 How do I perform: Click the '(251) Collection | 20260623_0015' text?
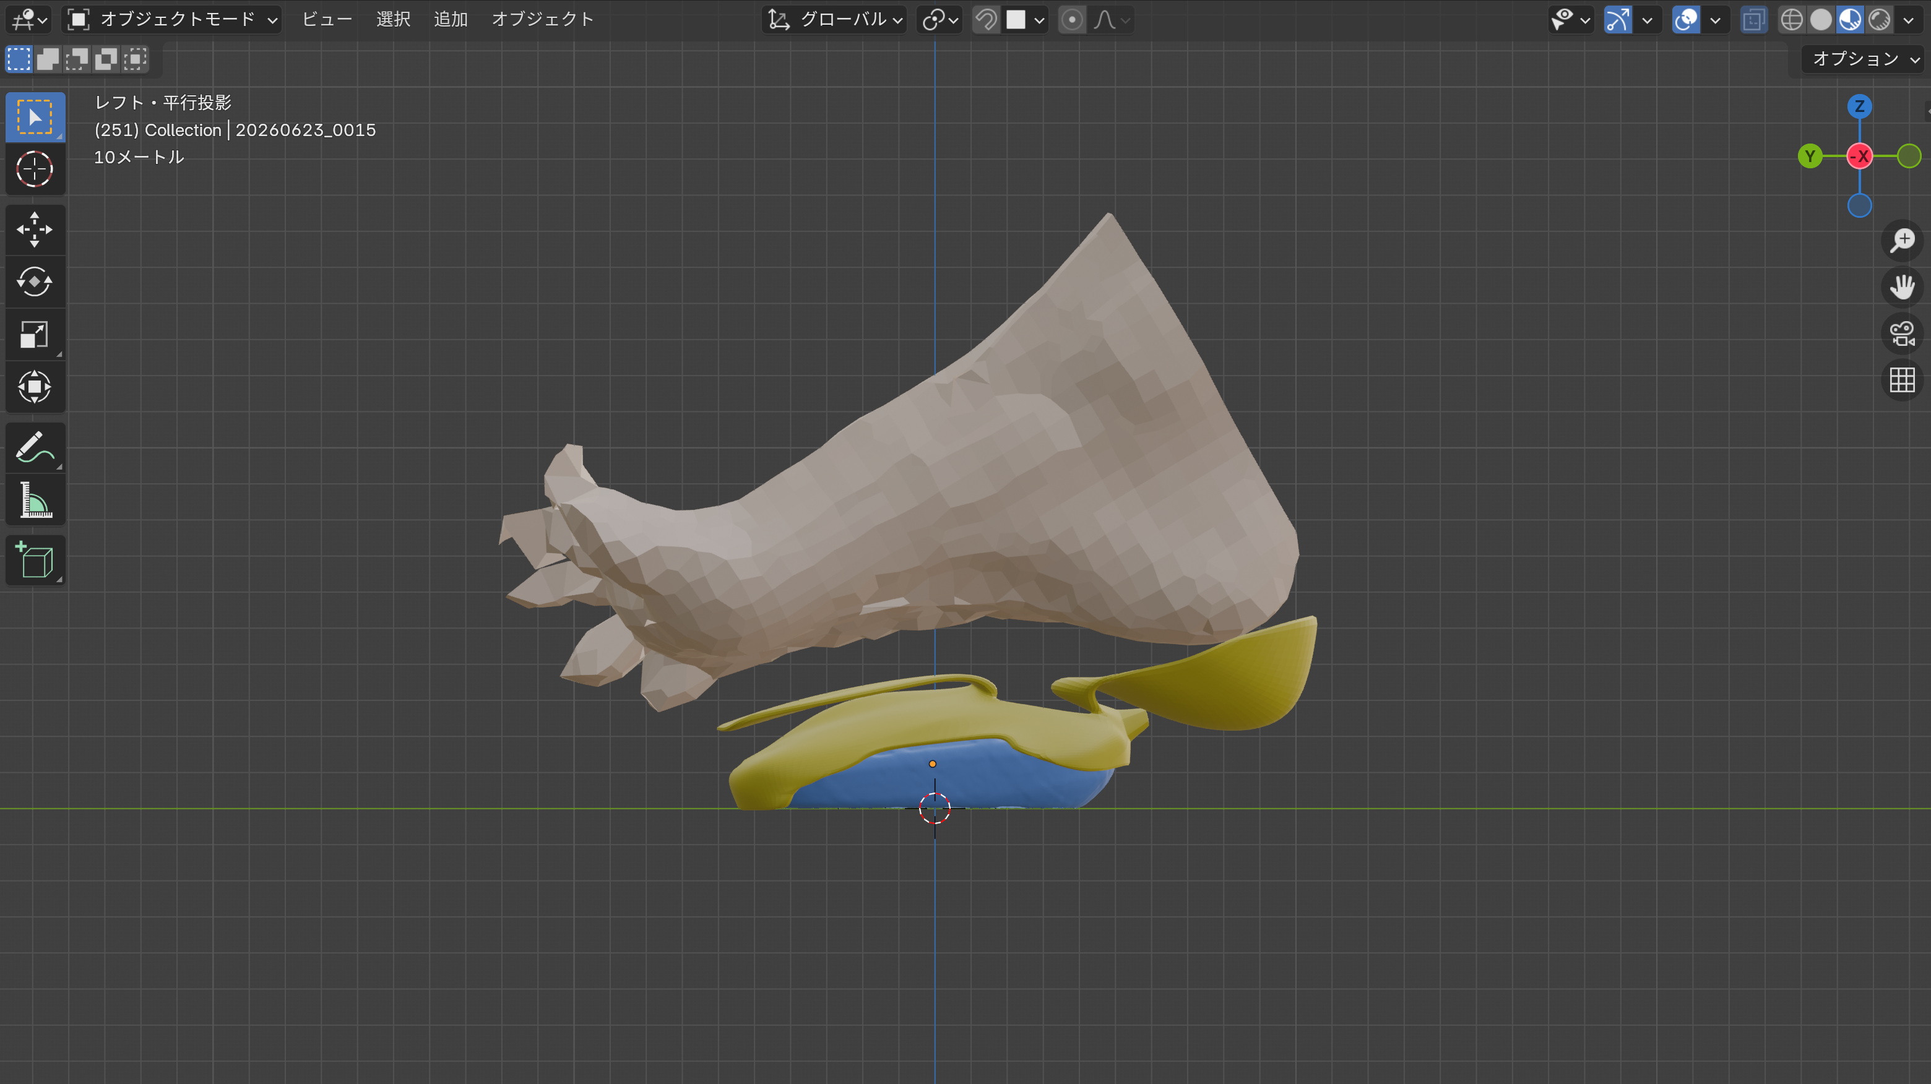coord(235,129)
